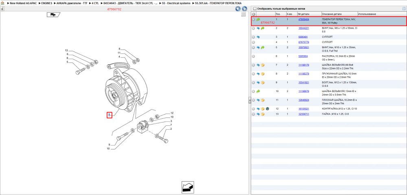The width and height of the screenshot is (407, 195).
Task: Click the globe icon in the 16105021 row
Action: tap(267, 109)
